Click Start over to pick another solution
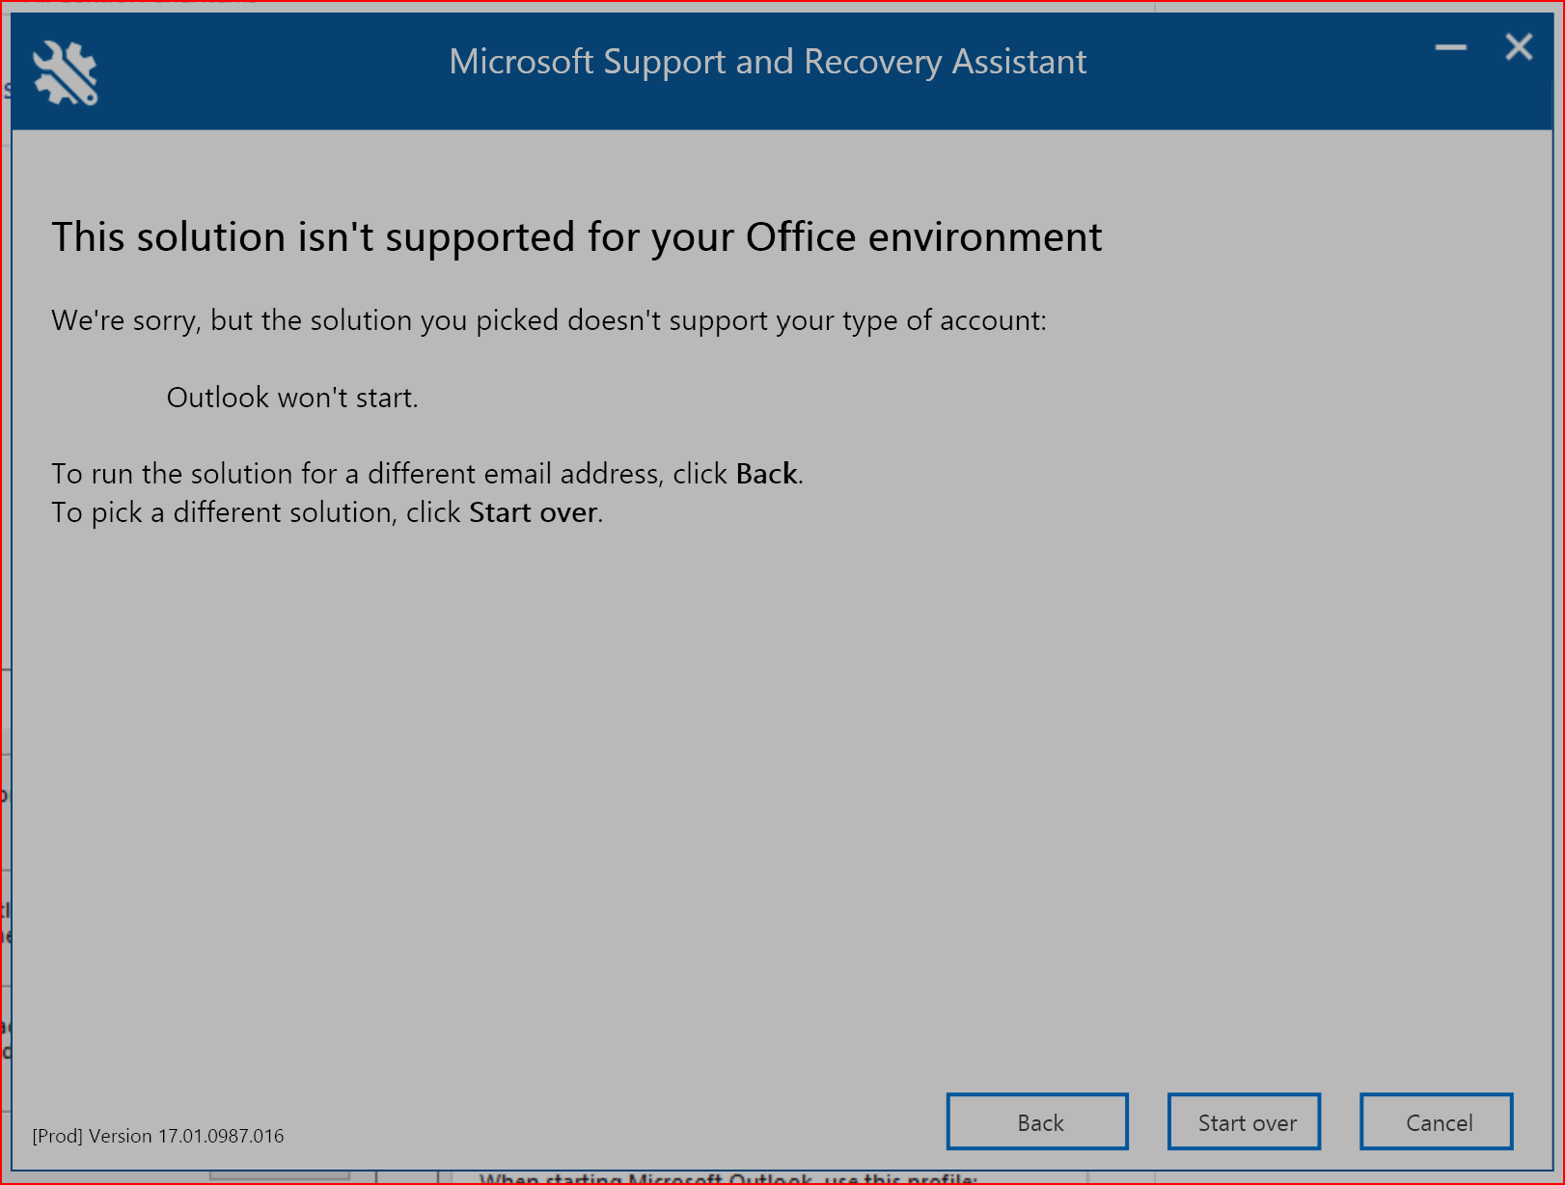Image resolution: width=1565 pixels, height=1185 pixels. (1244, 1121)
